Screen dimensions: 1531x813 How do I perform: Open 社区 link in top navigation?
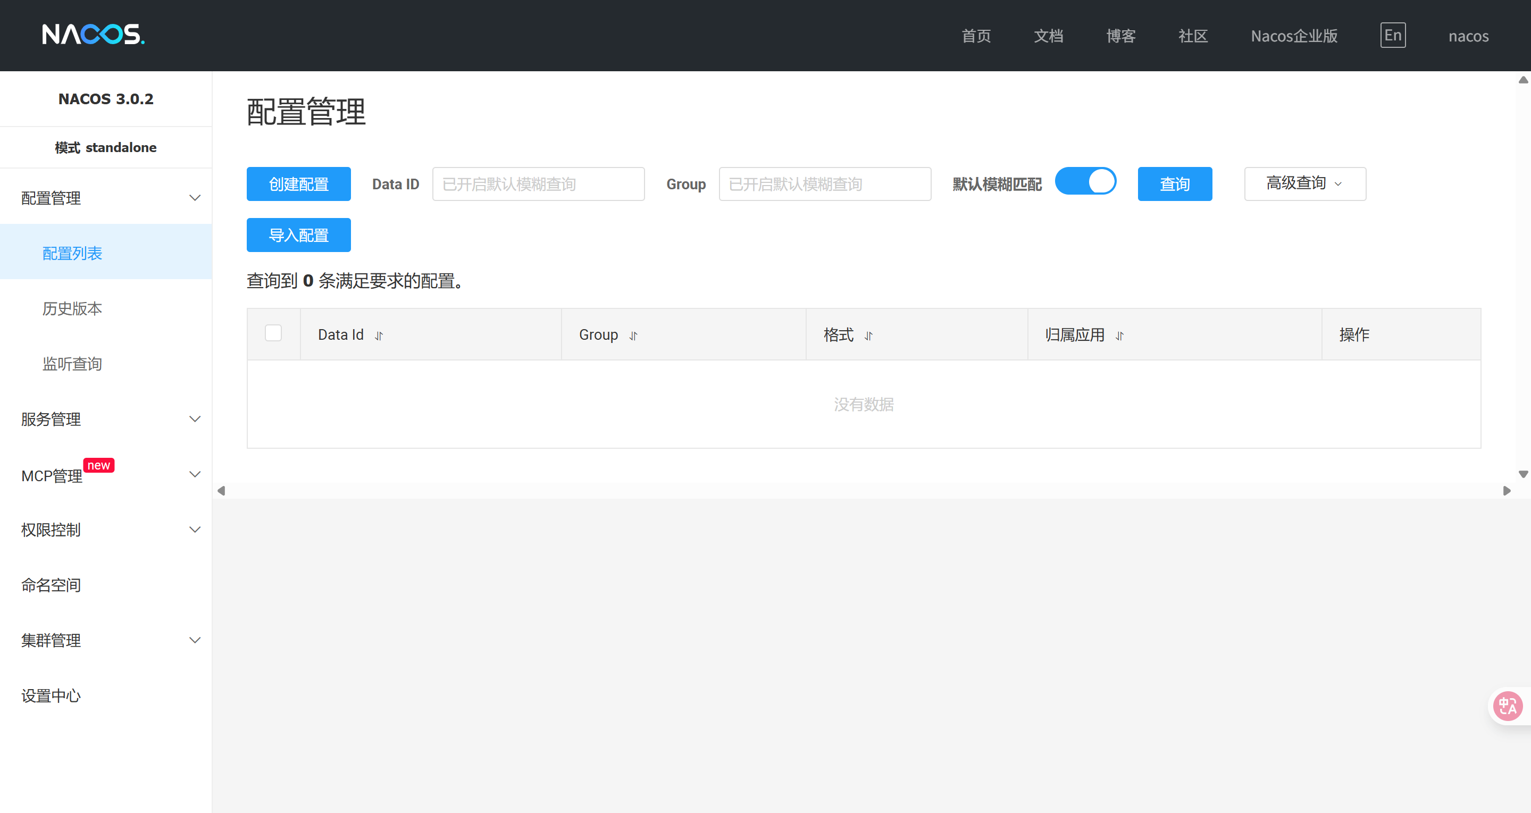(1193, 36)
